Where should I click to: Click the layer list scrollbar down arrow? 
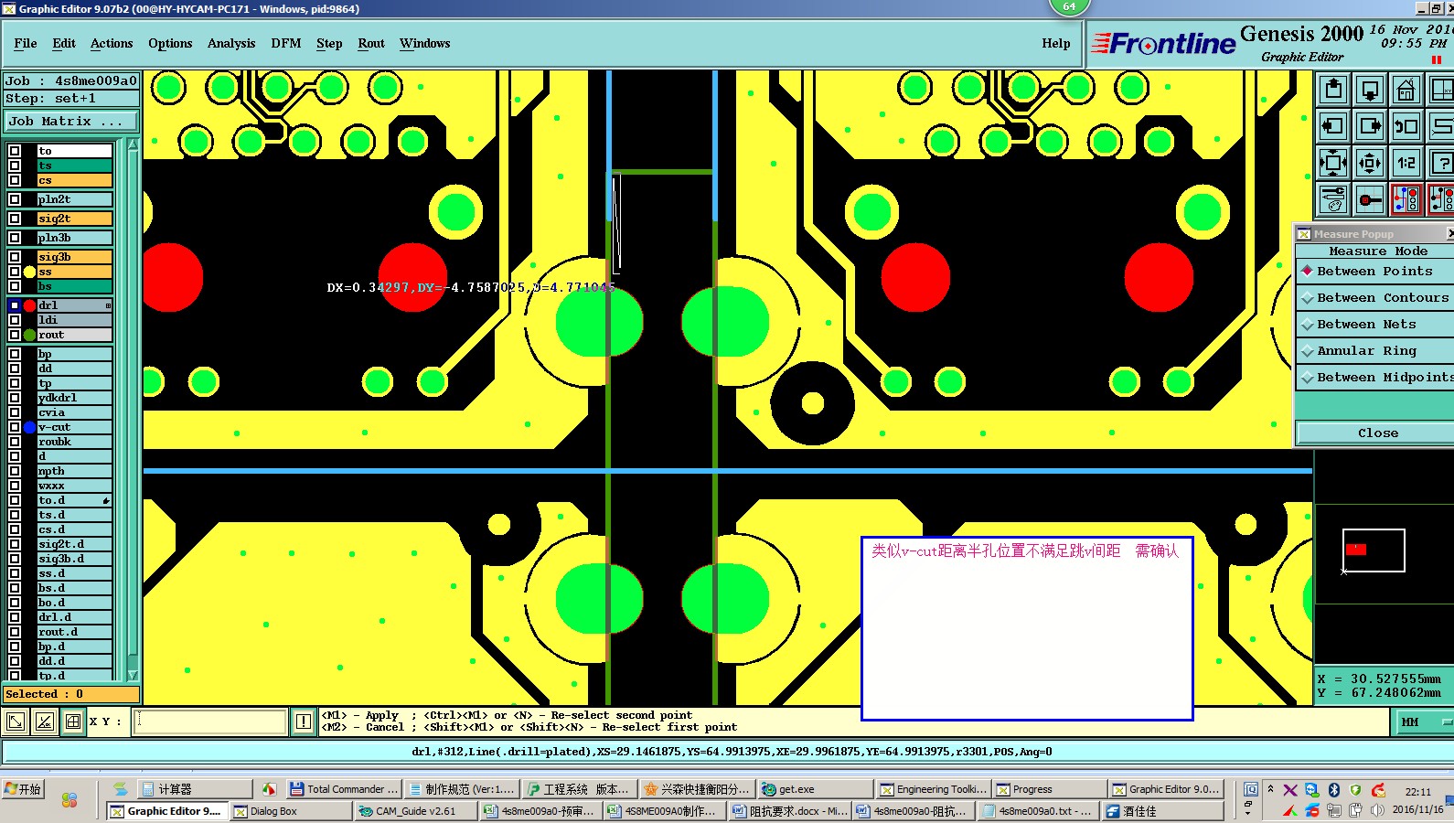(x=133, y=675)
